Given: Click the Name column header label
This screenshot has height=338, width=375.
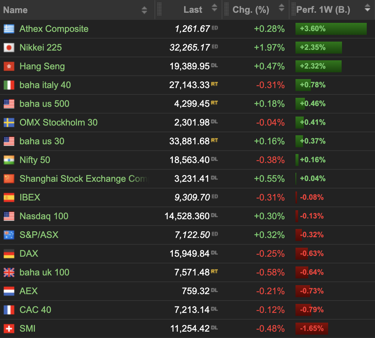Looking at the screenshot, I should (x=15, y=10).
